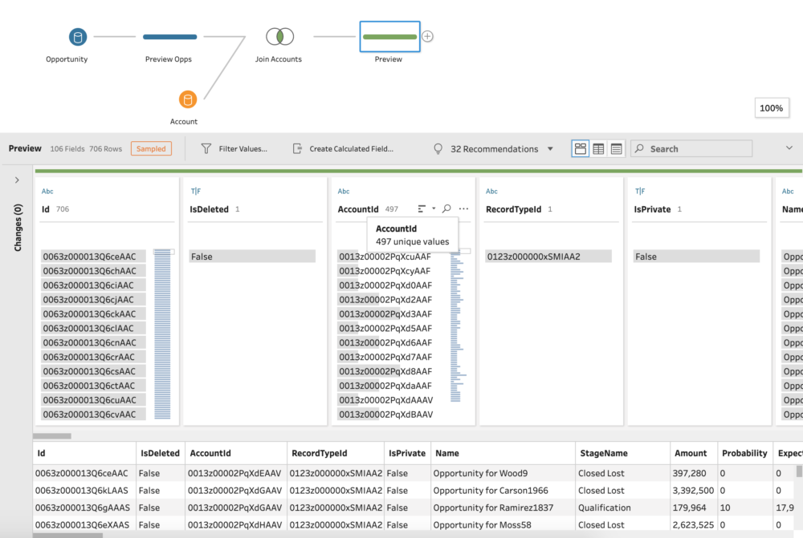Viewport: 803px width, 538px height.
Task: Click the StageName column header
Action: coord(623,453)
